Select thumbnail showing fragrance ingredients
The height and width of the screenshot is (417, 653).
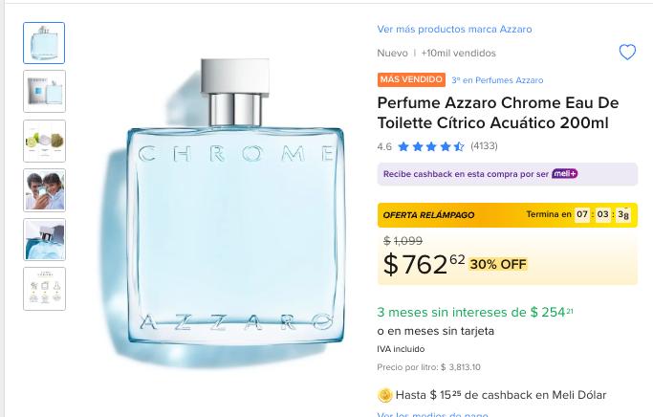tap(44, 141)
